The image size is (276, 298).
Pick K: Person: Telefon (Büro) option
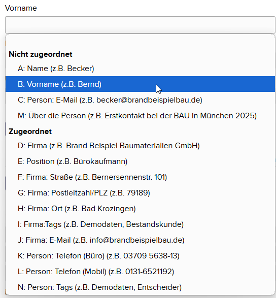[140, 256]
